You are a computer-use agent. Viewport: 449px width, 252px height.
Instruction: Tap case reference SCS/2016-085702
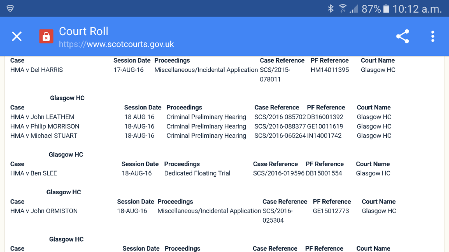(280, 117)
